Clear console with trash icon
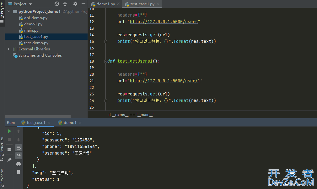317x189 pixels. 19,172
